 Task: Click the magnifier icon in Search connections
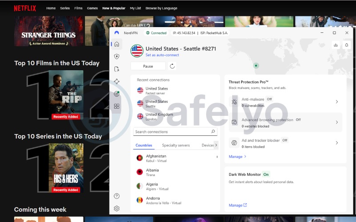click(213, 131)
